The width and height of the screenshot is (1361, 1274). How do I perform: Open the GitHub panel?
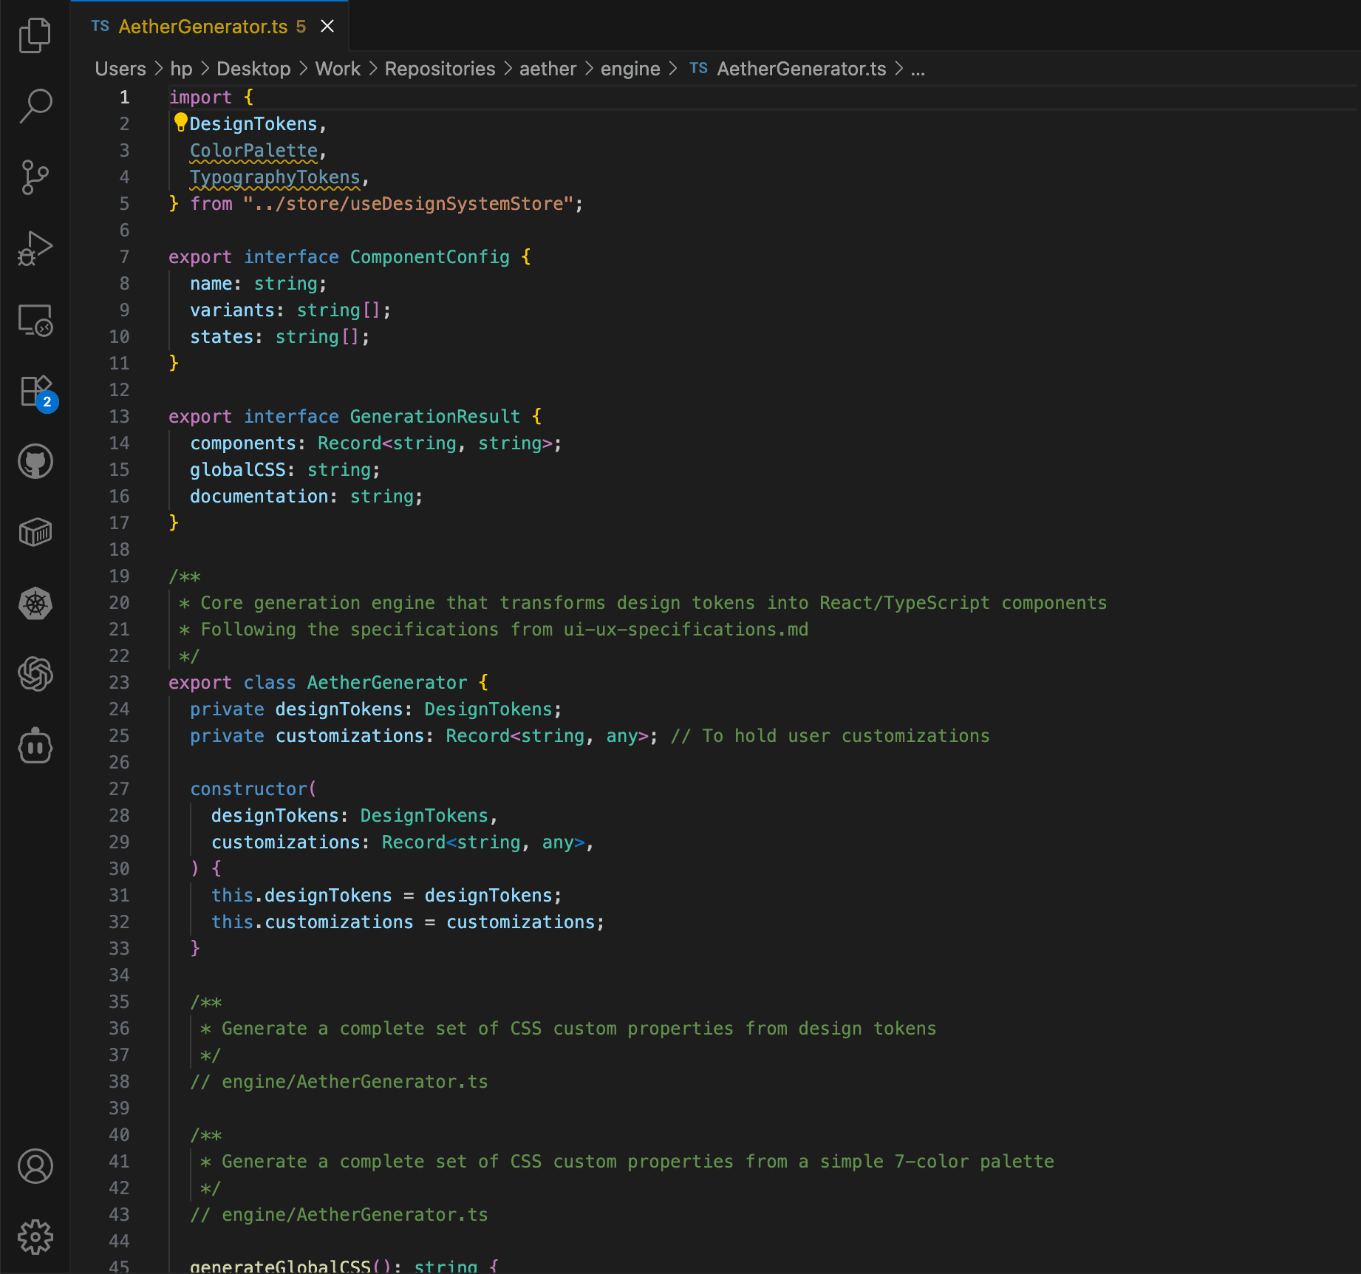pos(35,462)
